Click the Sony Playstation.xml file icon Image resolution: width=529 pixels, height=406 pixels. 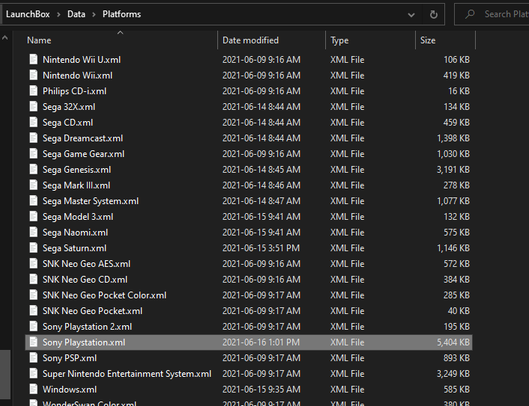(34, 342)
